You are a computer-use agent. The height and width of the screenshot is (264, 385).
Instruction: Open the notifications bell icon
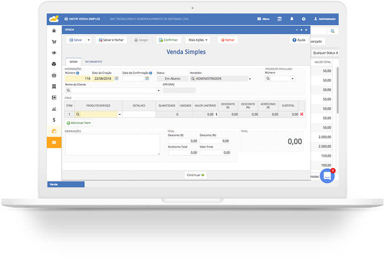point(292,19)
